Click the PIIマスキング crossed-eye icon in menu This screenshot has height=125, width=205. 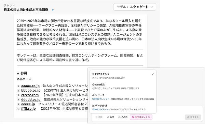(x=93, y=74)
